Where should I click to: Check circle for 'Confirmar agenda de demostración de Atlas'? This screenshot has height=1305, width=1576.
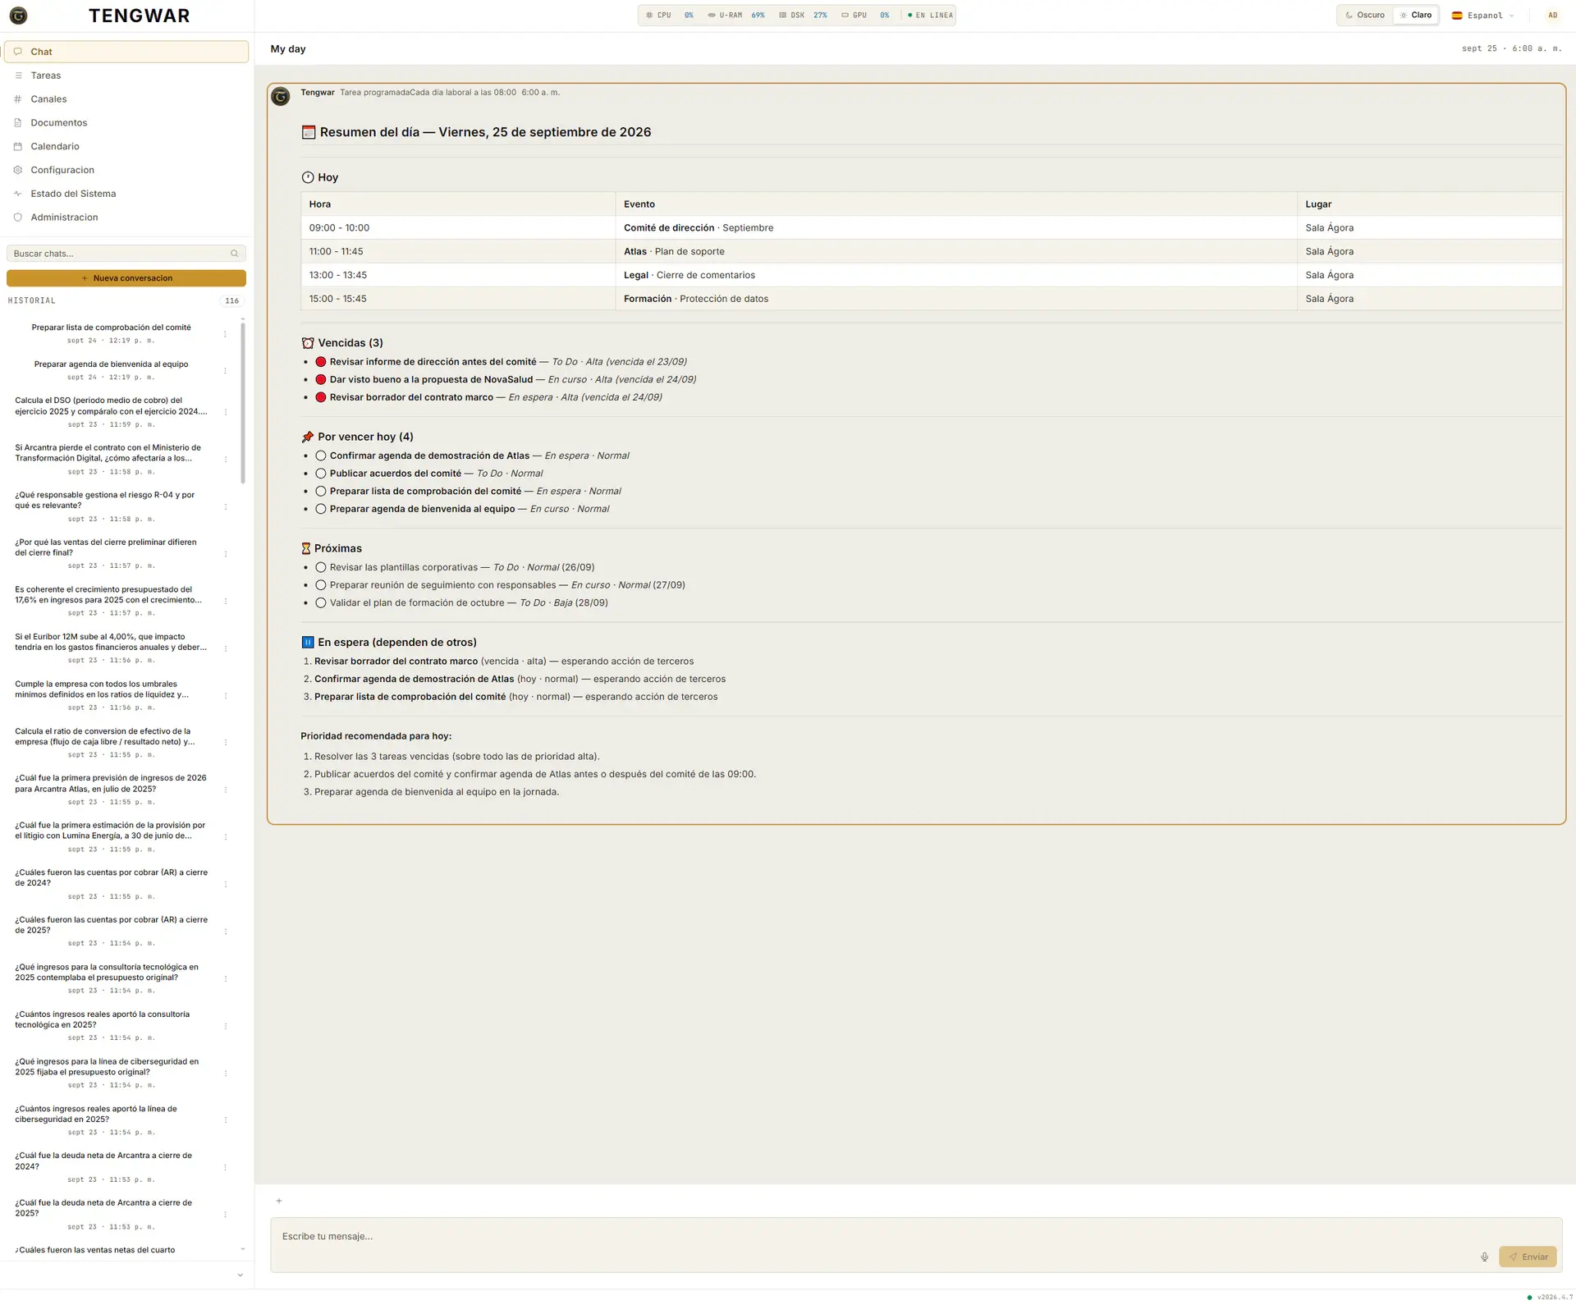(321, 456)
